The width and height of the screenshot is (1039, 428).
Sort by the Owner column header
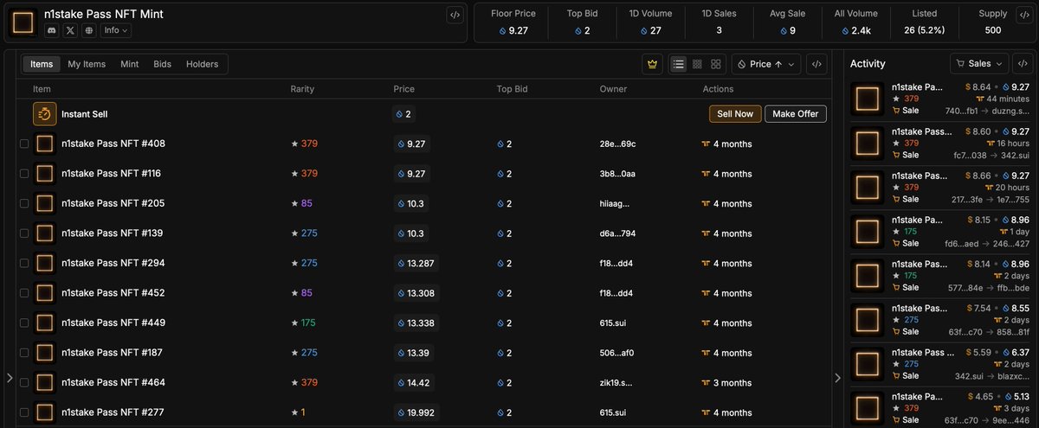(613, 89)
